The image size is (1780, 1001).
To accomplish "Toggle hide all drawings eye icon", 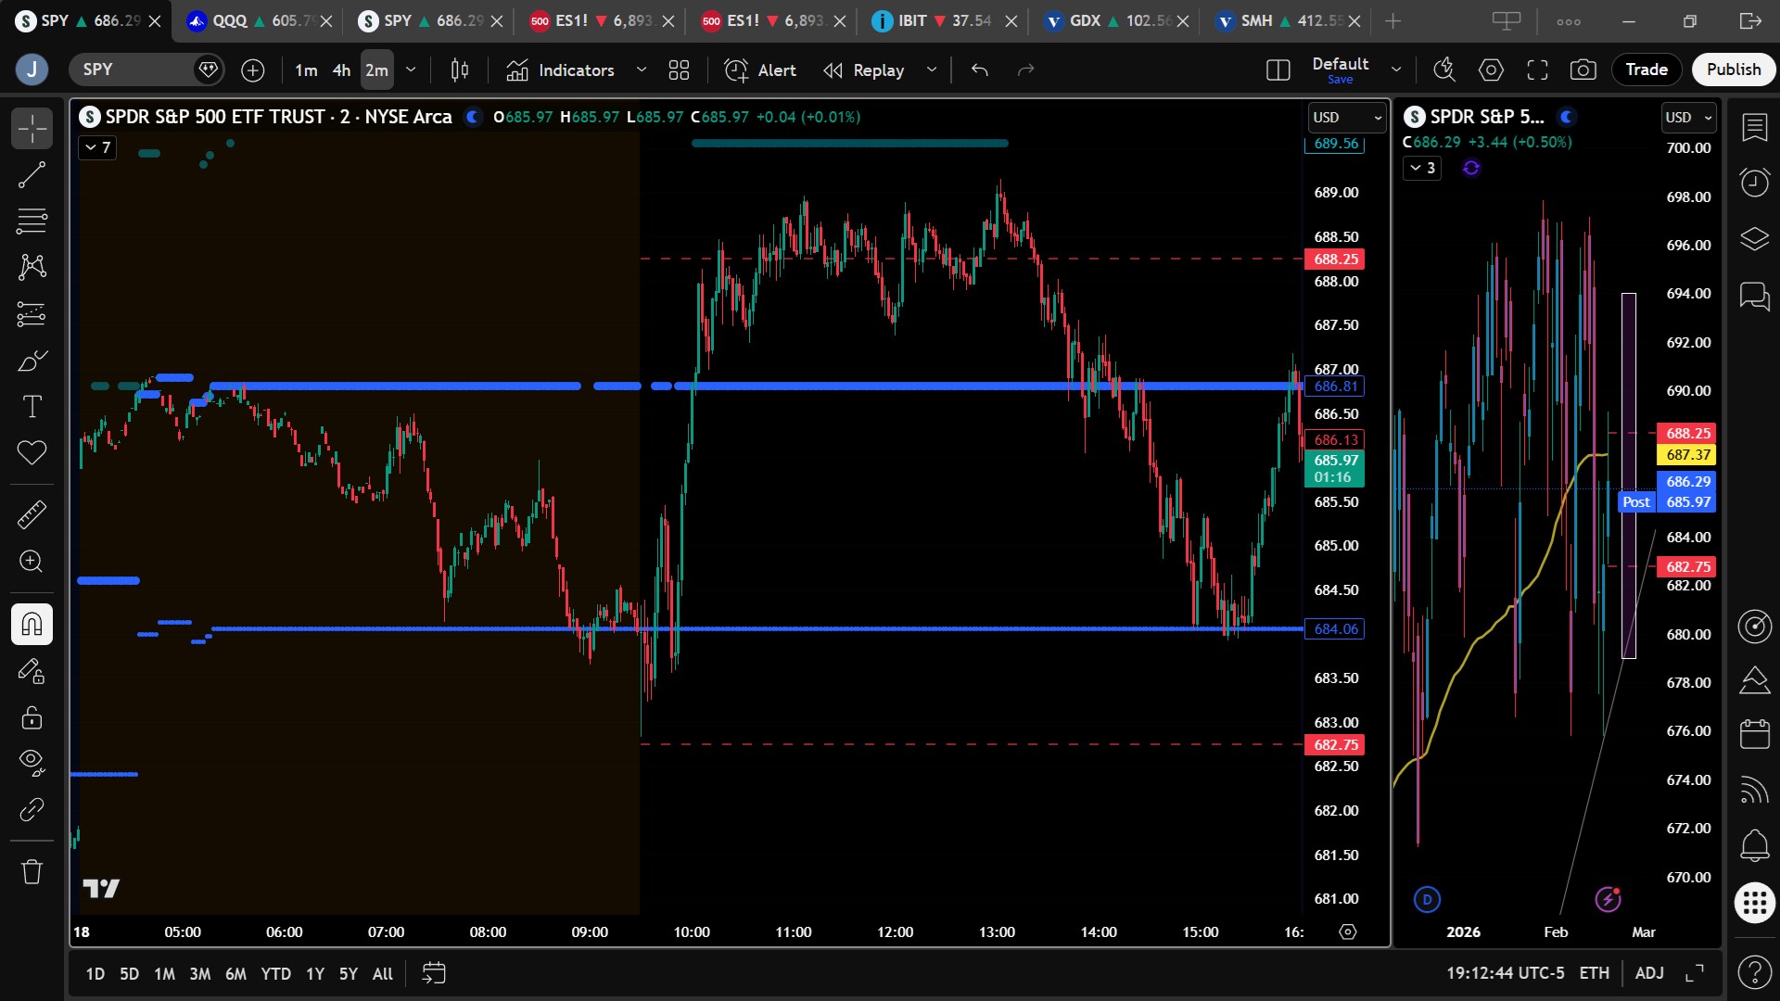I will [x=32, y=762].
